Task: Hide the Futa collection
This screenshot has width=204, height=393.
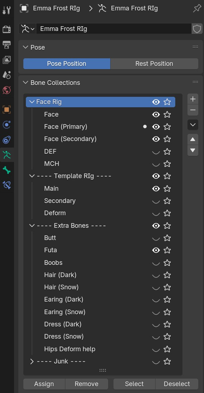Action: [x=156, y=250]
